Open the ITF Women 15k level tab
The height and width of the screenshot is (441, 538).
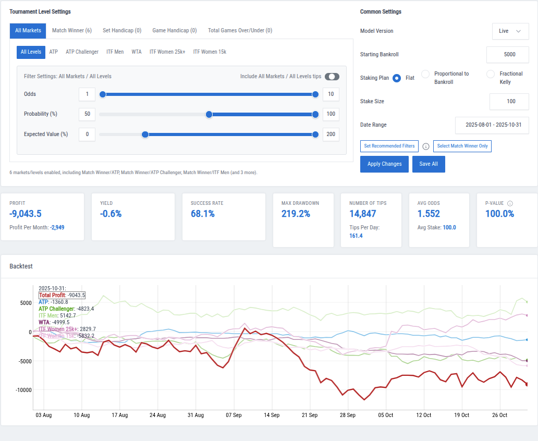(x=210, y=52)
